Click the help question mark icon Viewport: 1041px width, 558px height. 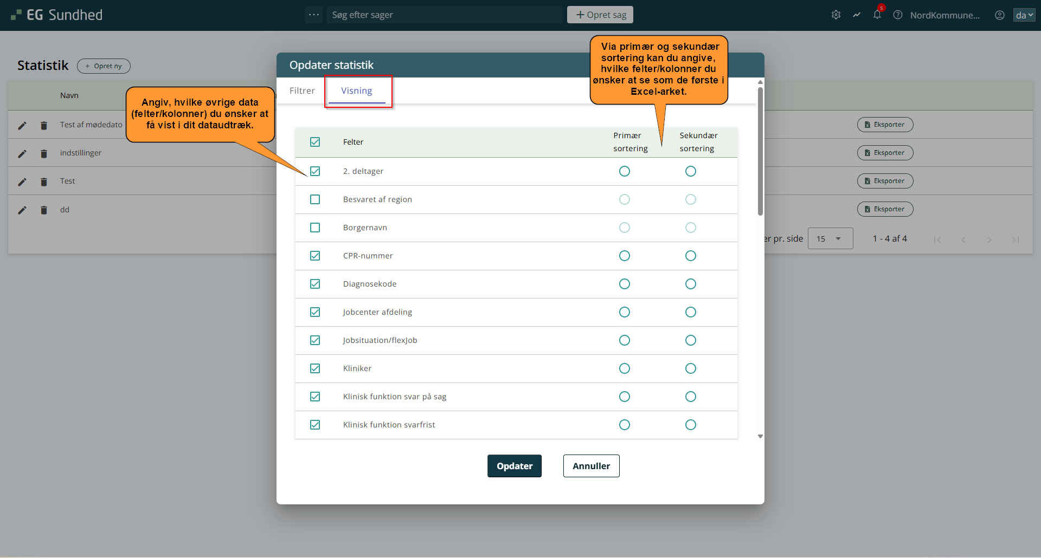pyautogui.click(x=898, y=15)
